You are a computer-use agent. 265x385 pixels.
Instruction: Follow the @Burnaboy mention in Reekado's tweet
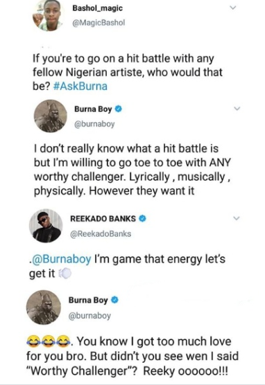(x=60, y=259)
